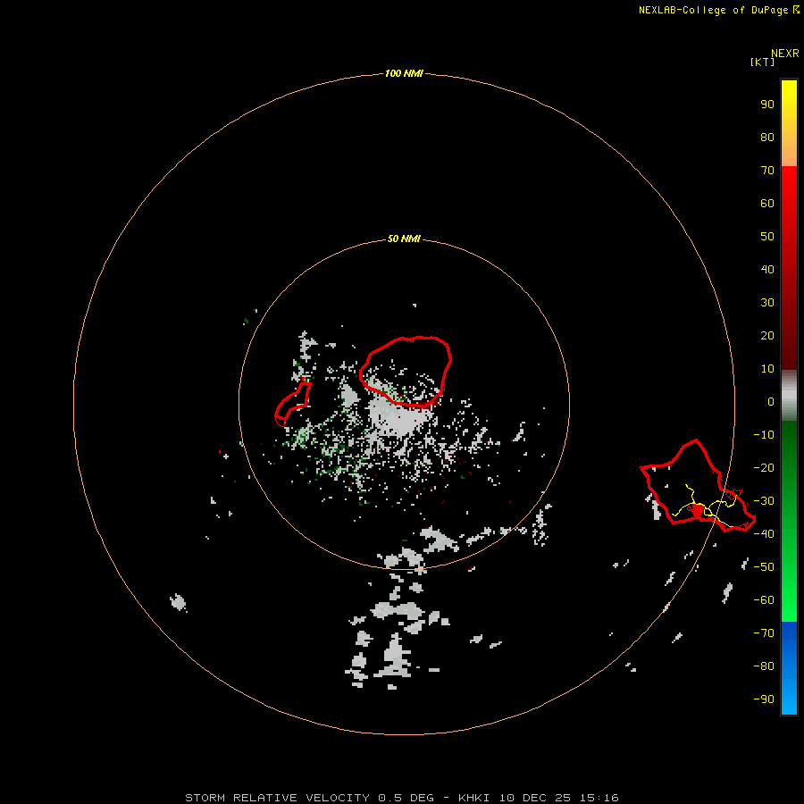Click the NEXR label above the color bar
The width and height of the screenshot is (804, 804).
point(785,54)
